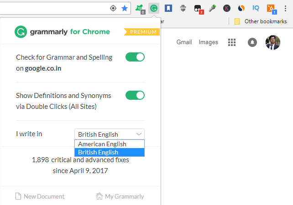Click the IQ extension icon
Viewport: 293px width, 205px height.
256,8
